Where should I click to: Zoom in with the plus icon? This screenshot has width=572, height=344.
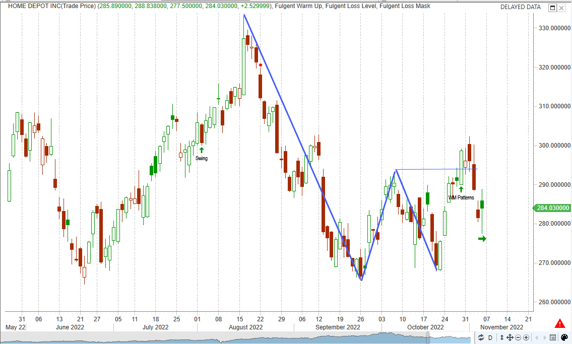(526, 337)
